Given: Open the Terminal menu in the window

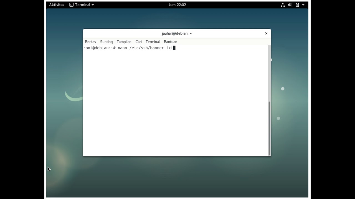Looking at the screenshot, I should [x=153, y=42].
